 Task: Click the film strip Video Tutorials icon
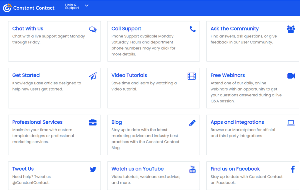coord(192,76)
